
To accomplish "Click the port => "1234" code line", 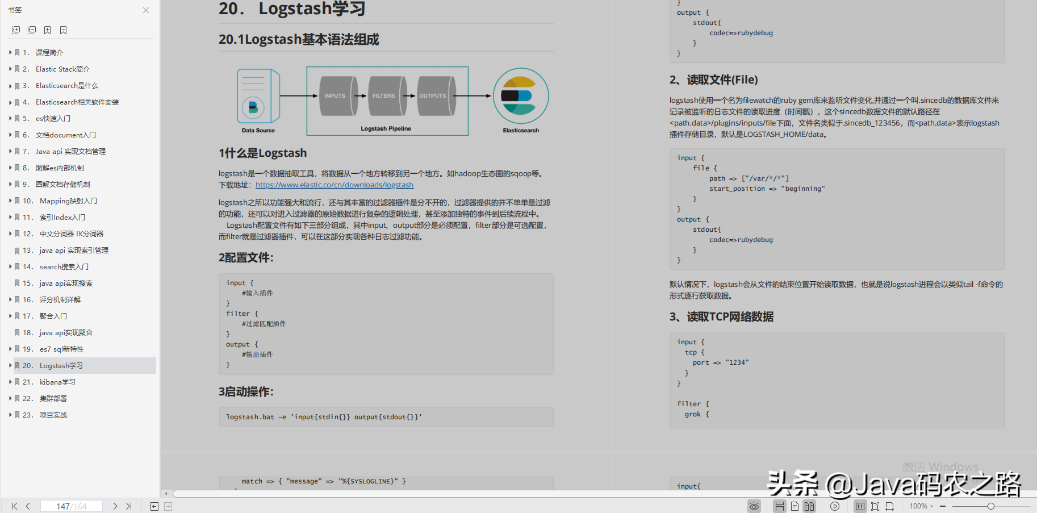I will [721, 362].
